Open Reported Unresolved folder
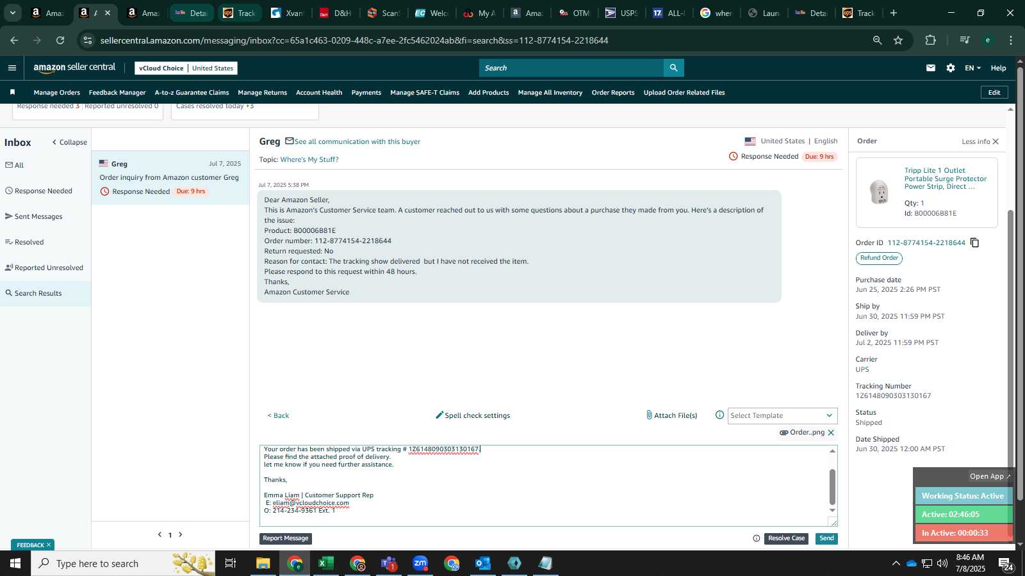Image resolution: width=1025 pixels, height=576 pixels. [44, 268]
